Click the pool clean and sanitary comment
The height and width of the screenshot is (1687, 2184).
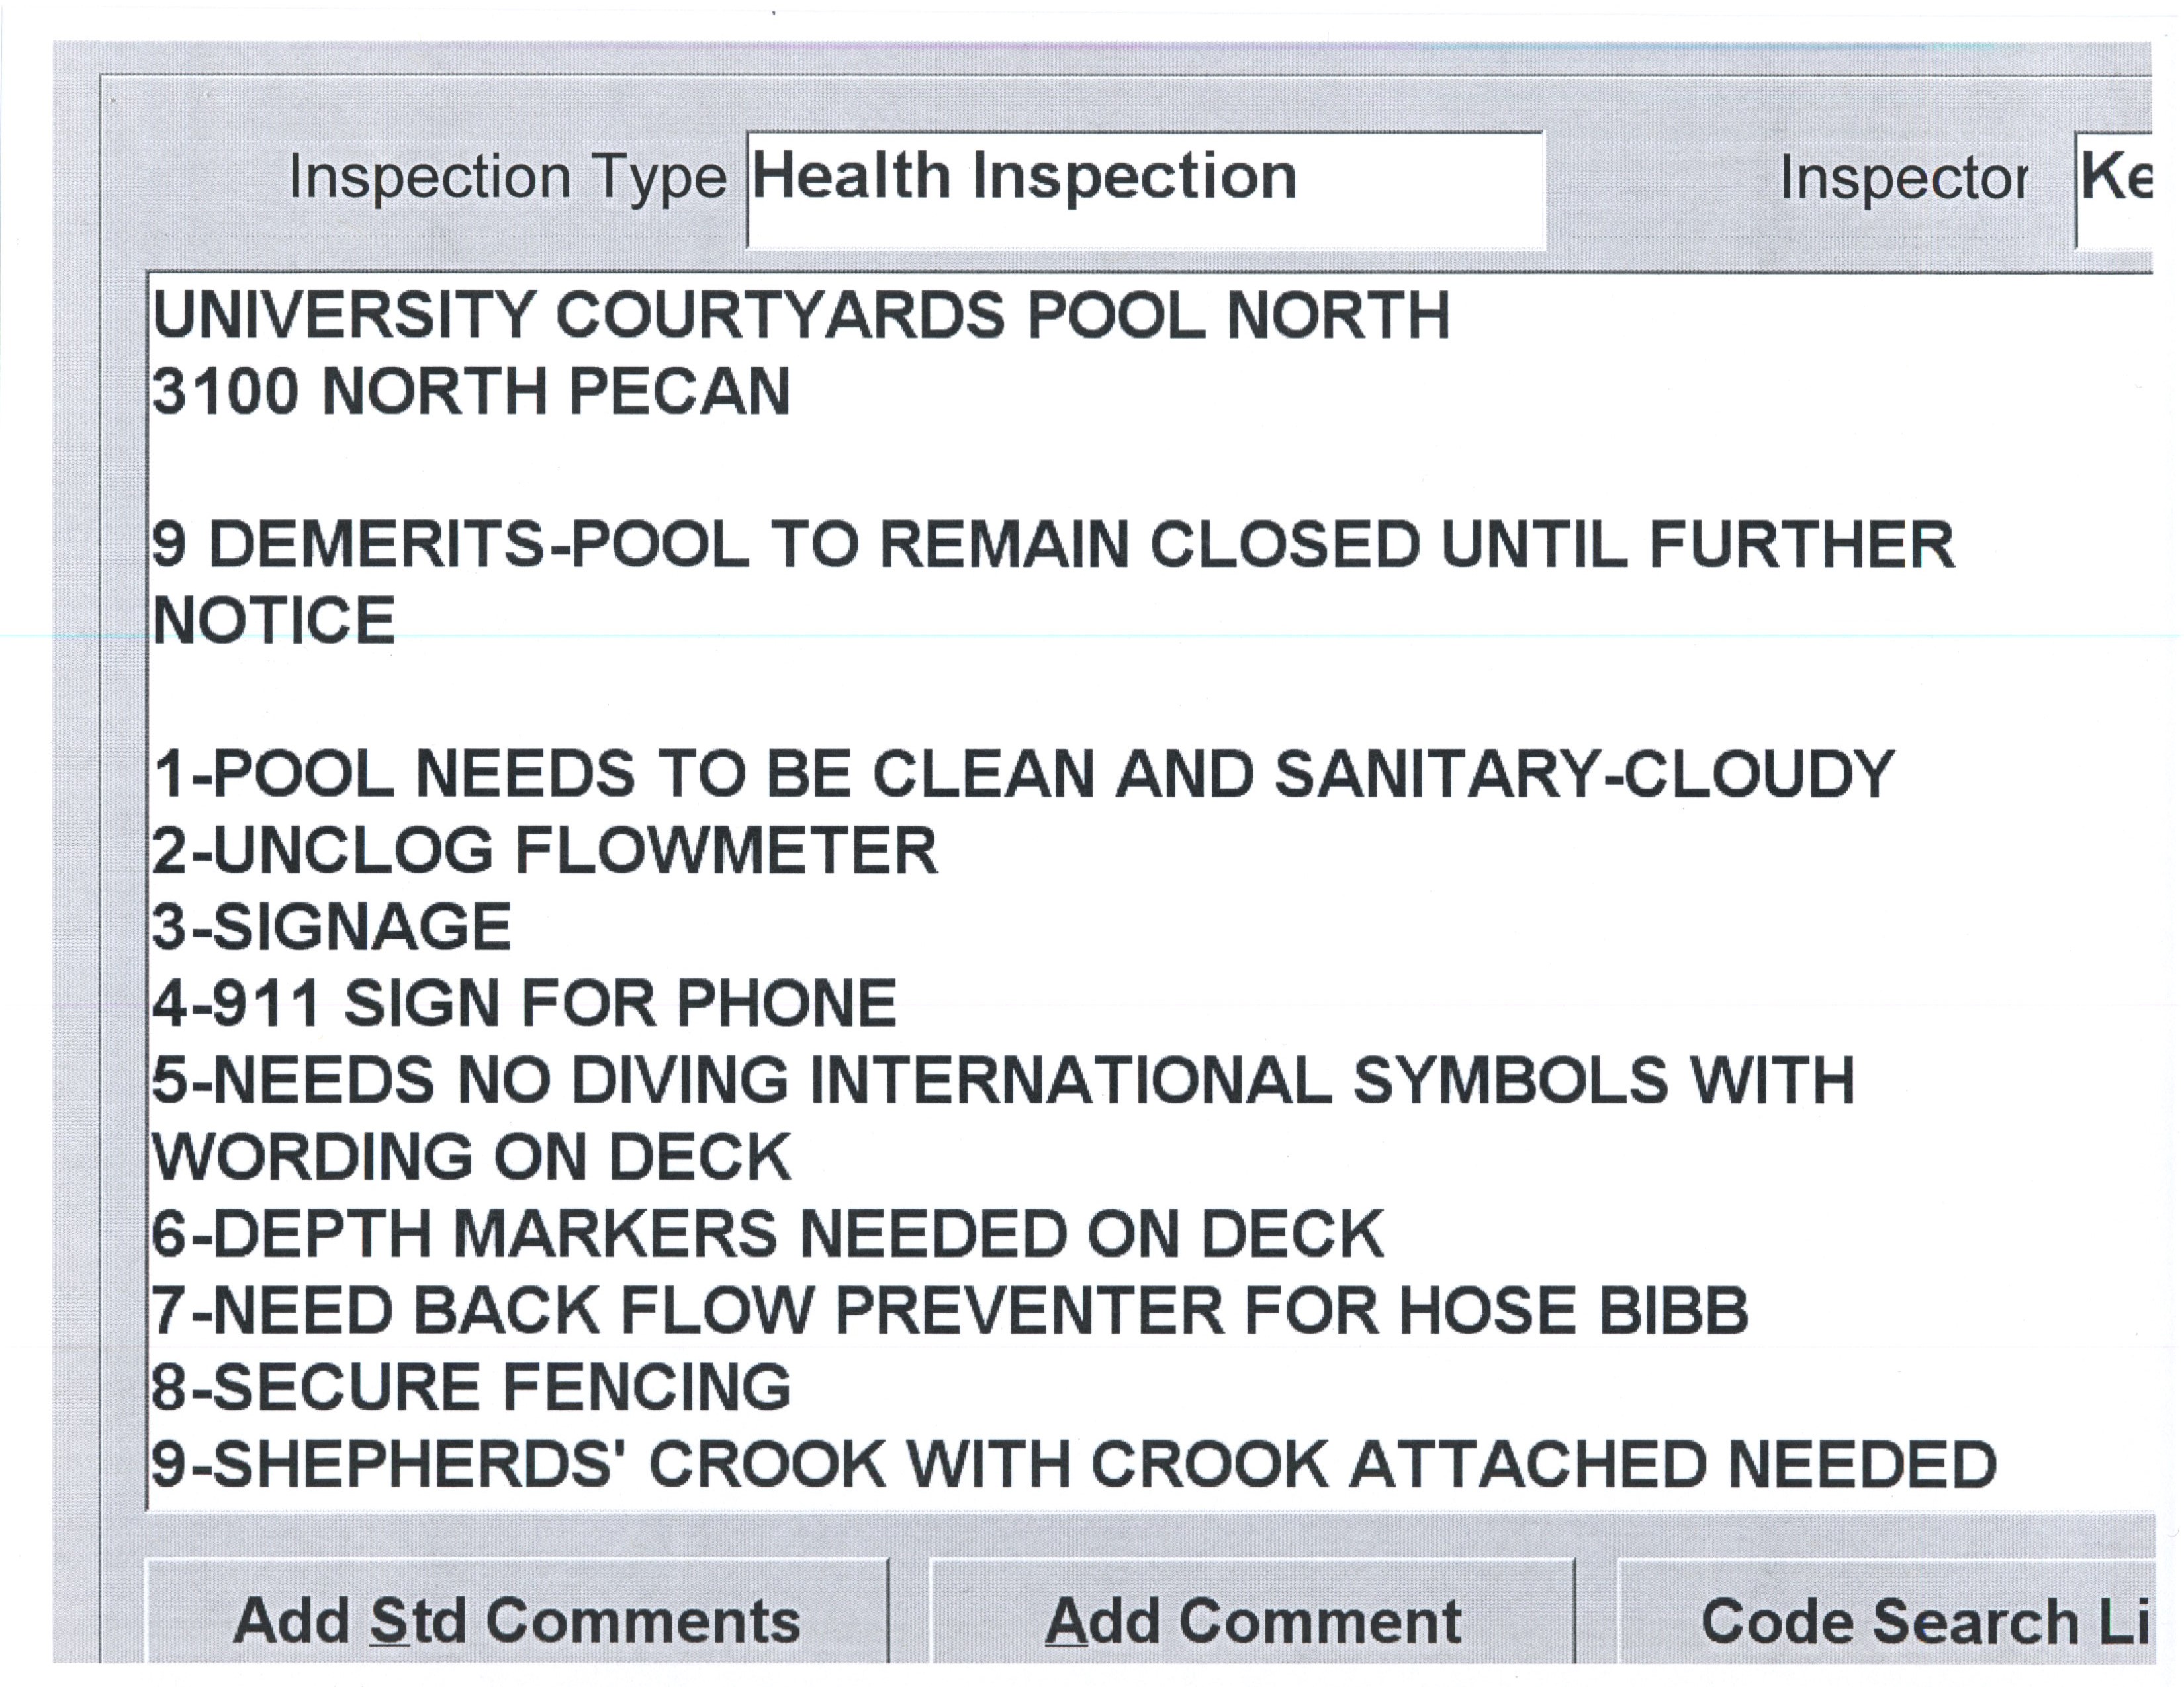[x=1023, y=775]
